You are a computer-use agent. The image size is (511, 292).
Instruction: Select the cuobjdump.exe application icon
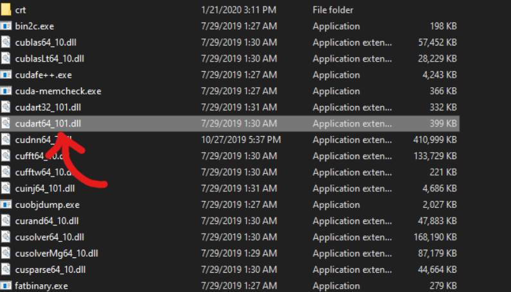pos(6,205)
